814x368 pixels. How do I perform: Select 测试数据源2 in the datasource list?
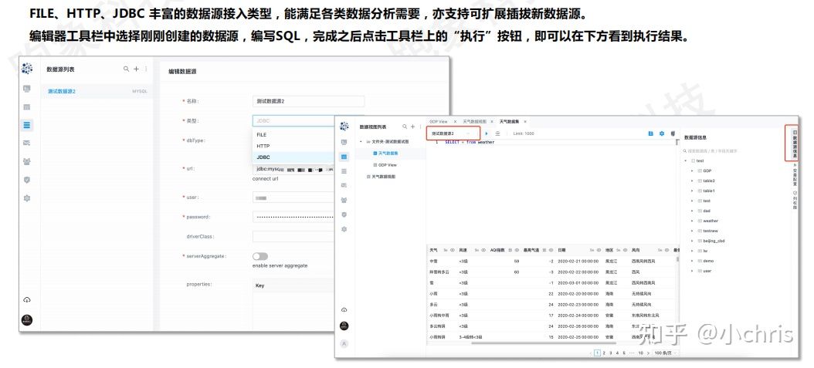[x=97, y=91]
